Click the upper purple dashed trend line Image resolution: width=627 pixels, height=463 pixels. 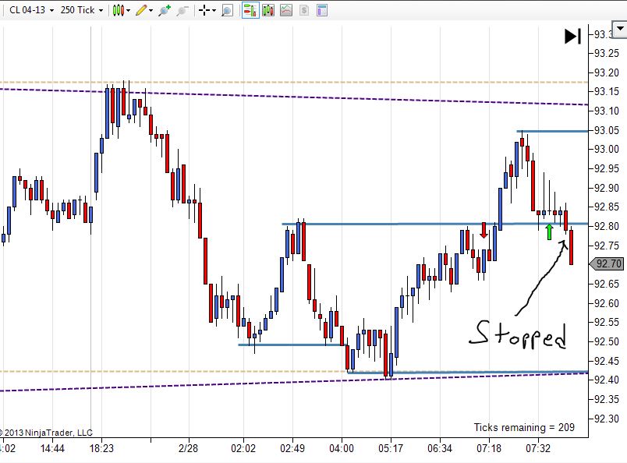pyautogui.click(x=294, y=97)
